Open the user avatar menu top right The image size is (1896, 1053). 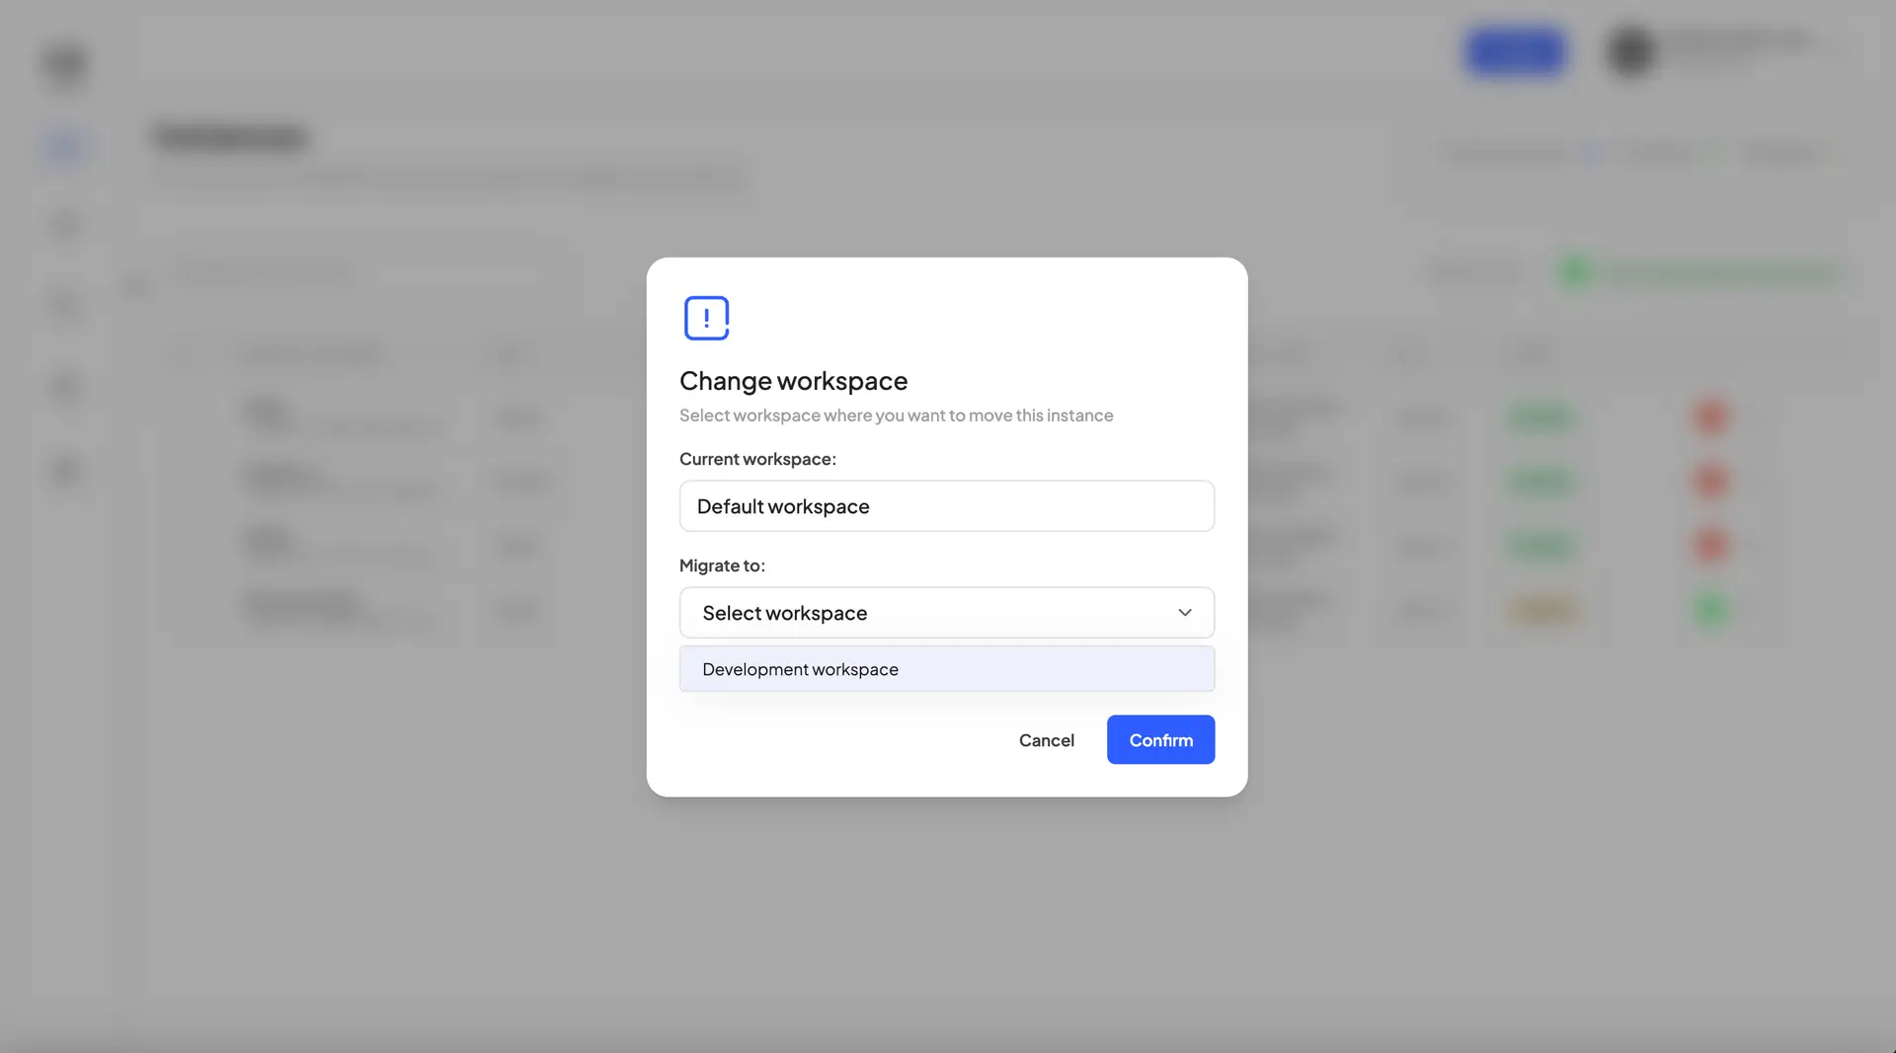(1629, 51)
